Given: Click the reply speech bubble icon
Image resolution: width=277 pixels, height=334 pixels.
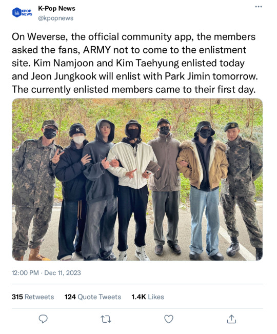Looking at the screenshot, I should click(43, 319).
